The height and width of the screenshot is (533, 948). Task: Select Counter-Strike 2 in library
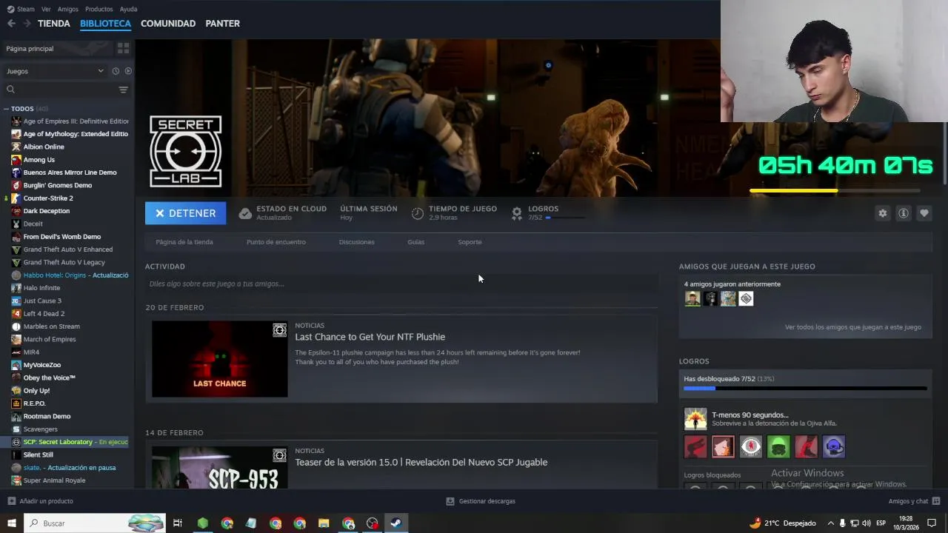point(48,198)
